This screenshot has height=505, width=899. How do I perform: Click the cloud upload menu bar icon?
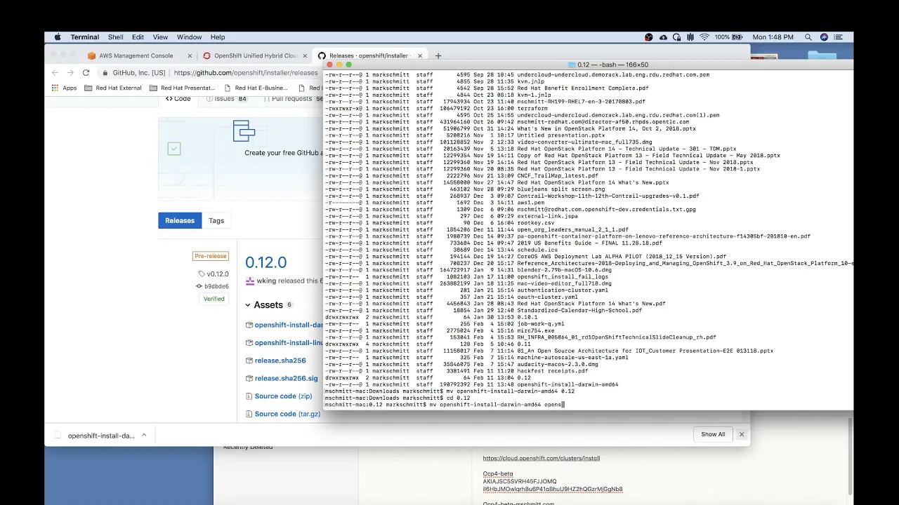[x=663, y=37]
